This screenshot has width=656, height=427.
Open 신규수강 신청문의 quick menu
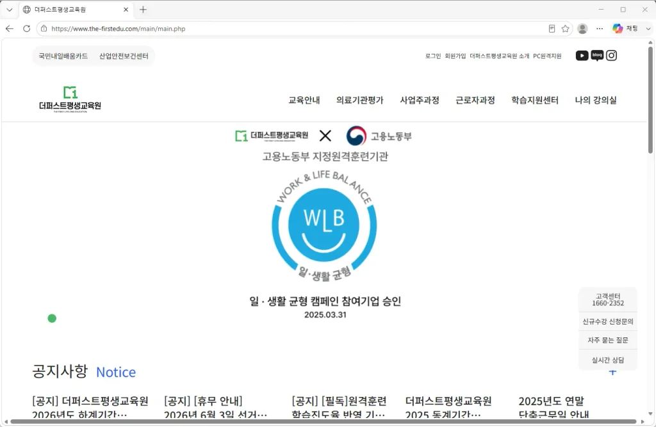pyautogui.click(x=608, y=321)
